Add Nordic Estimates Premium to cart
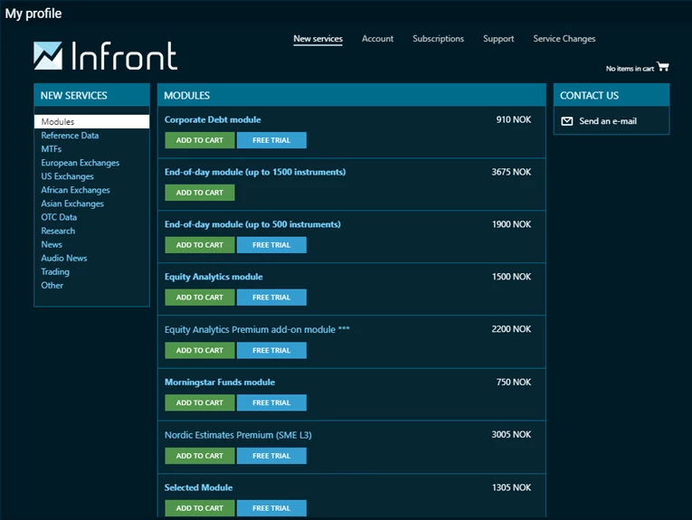The image size is (692, 520). pyautogui.click(x=200, y=456)
